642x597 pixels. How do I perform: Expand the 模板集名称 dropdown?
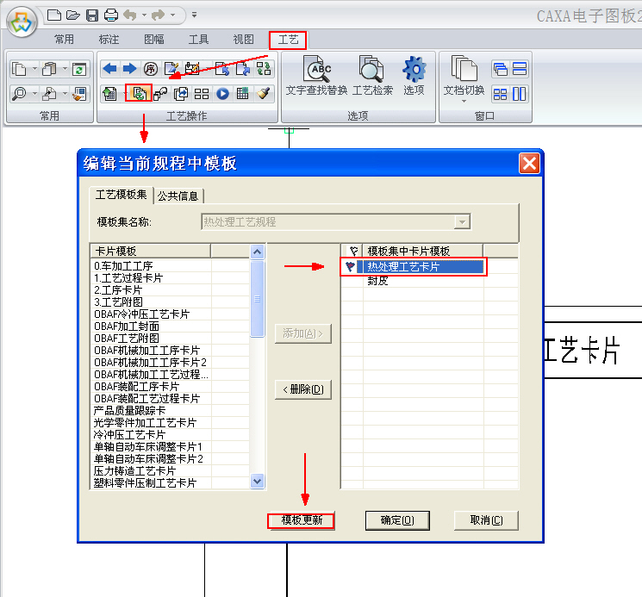point(463,222)
